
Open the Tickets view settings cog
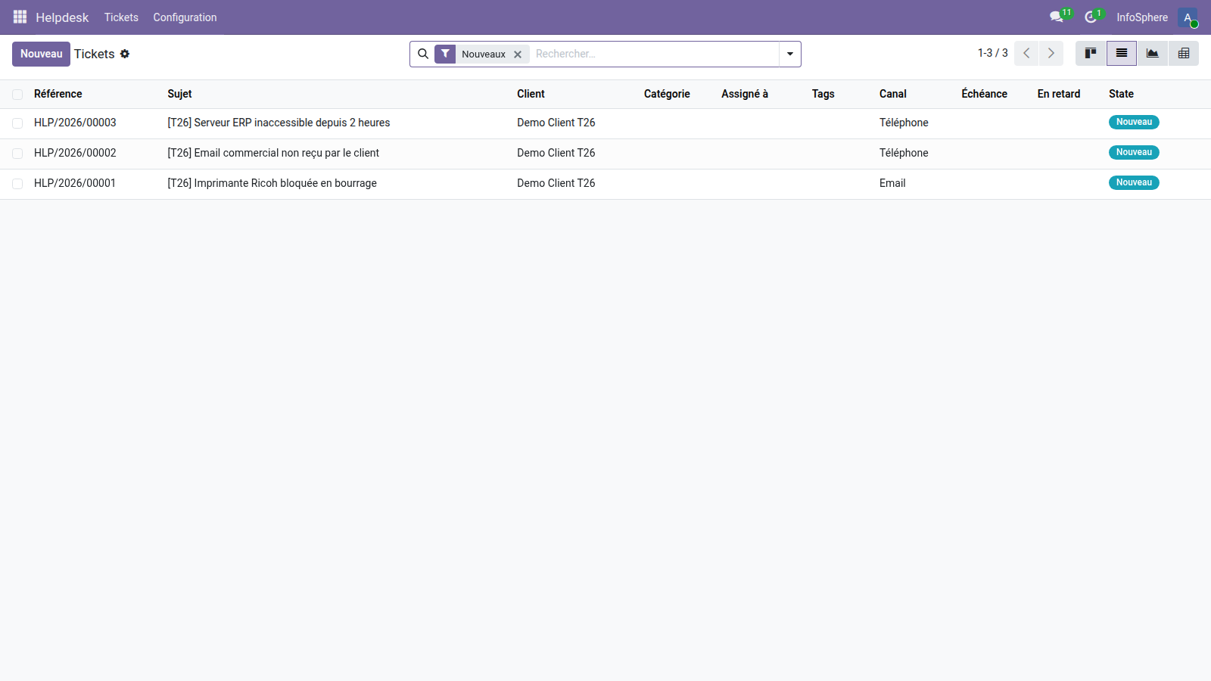coord(126,54)
